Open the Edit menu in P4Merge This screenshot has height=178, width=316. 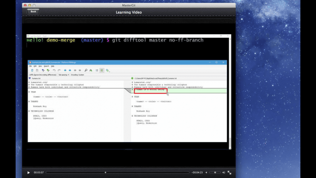35,66
